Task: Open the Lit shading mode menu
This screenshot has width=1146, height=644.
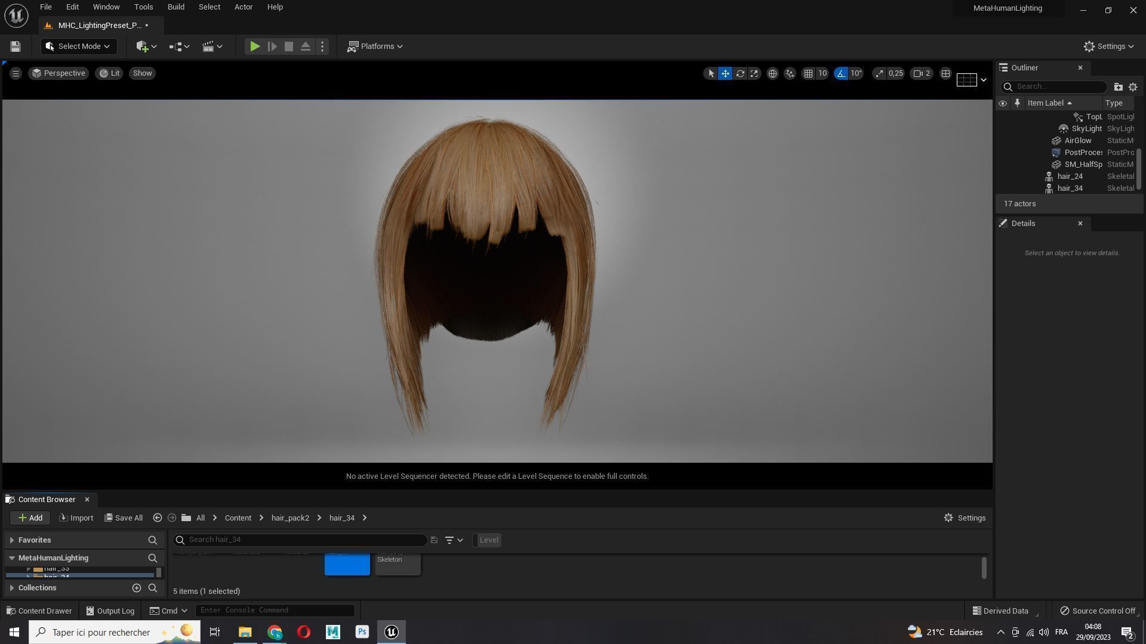Action: pyautogui.click(x=109, y=73)
